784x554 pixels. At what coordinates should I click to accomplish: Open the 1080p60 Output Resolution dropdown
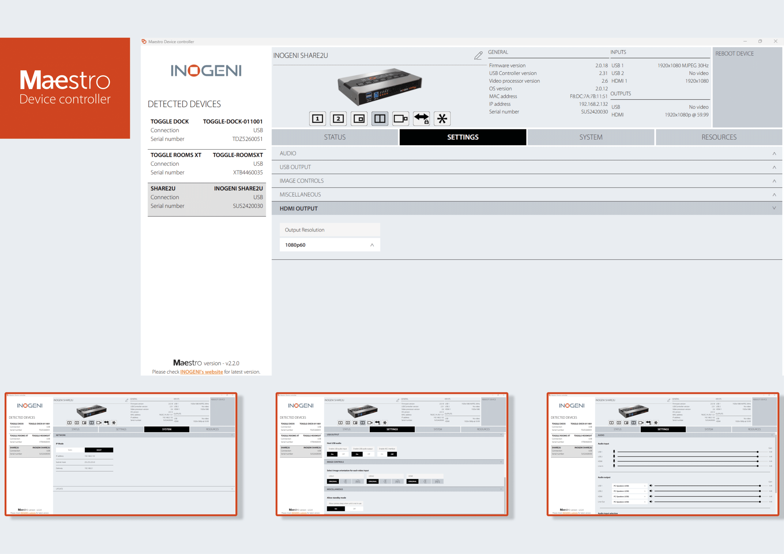[x=330, y=245]
